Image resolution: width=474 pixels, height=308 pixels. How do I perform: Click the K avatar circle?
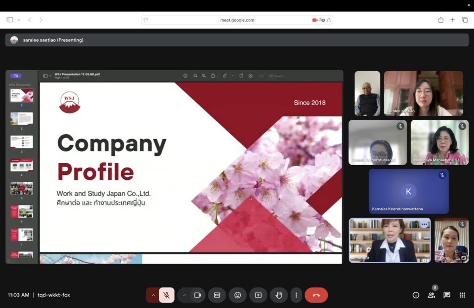(x=409, y=191)
